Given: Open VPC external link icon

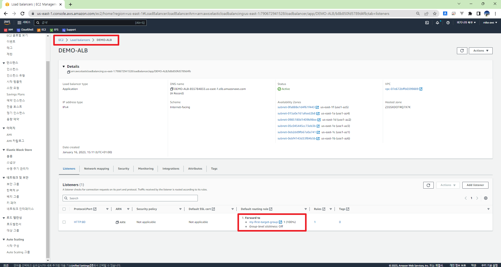Looking at the screenshot, I should pyautogui.click(x=421, y=89).
